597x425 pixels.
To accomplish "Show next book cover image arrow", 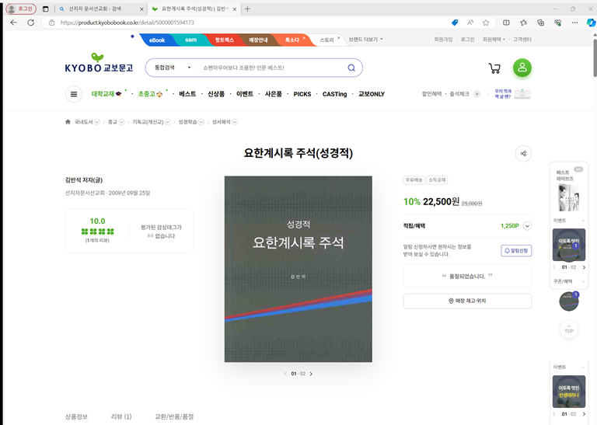I will tap(311, 374).
